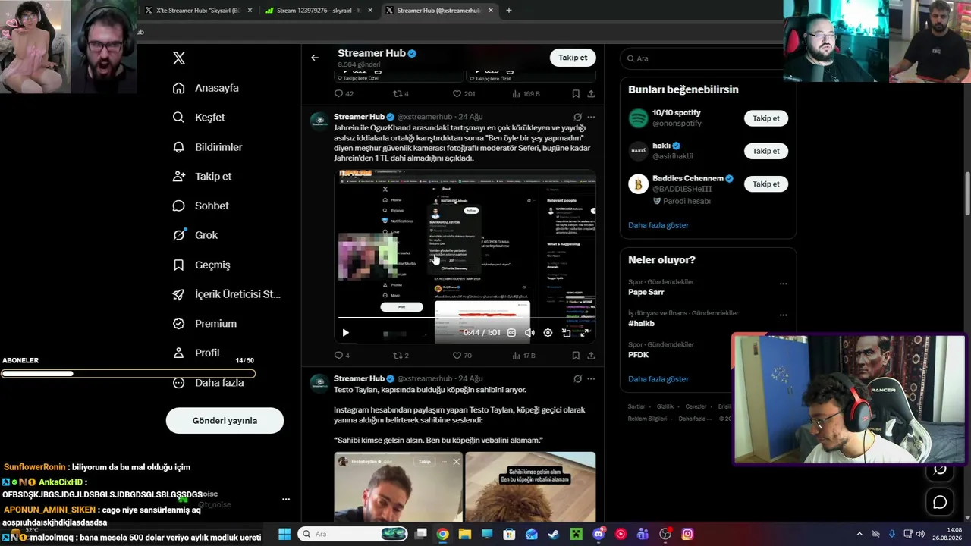Like the post with 70 likes
Image resolution: width=971 pixels, height=546 pixels.
(462, 355)
